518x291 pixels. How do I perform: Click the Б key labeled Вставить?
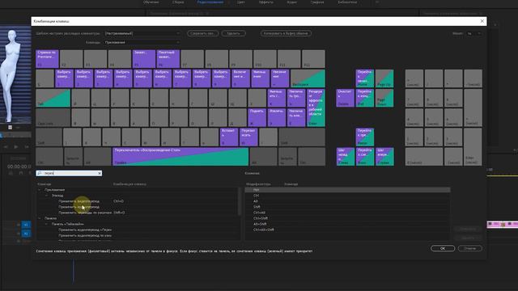(229, 137)
